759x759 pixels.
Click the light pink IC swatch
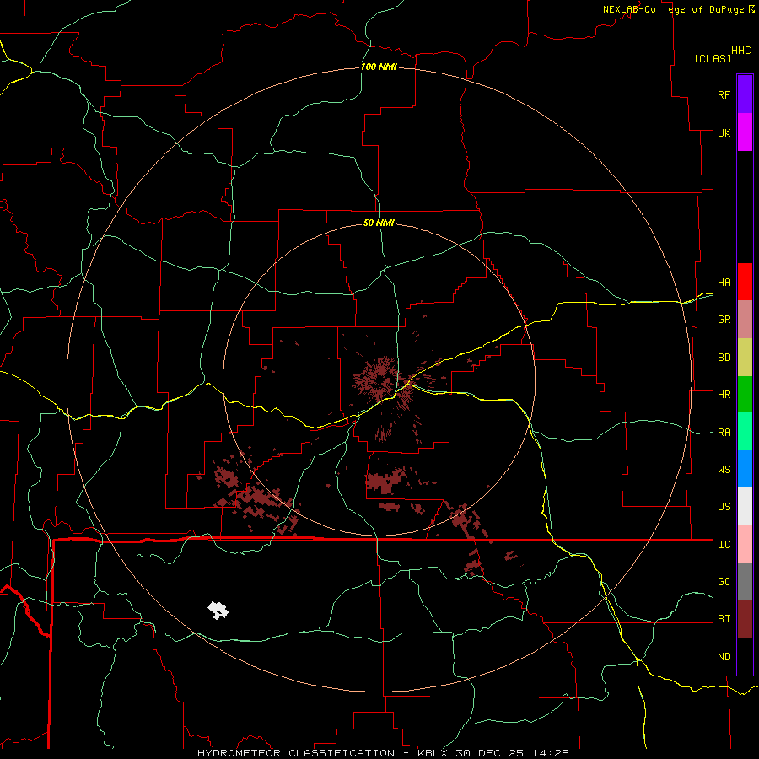(x=745, y=544)
